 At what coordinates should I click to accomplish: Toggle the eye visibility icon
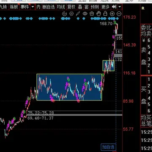tap(85, 14)
